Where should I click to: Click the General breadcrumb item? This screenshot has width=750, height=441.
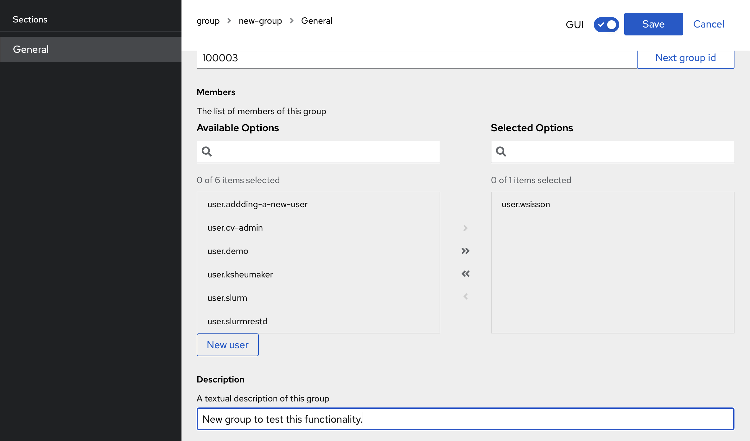[x=317, y=21]
